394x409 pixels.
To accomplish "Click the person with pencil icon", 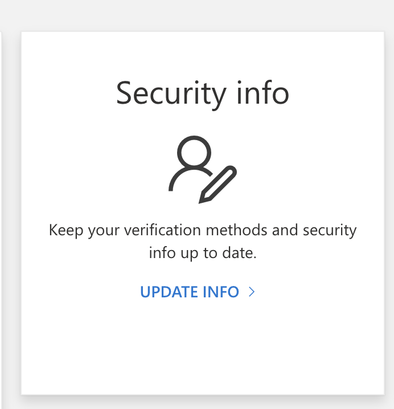I will tap(203, 170).
